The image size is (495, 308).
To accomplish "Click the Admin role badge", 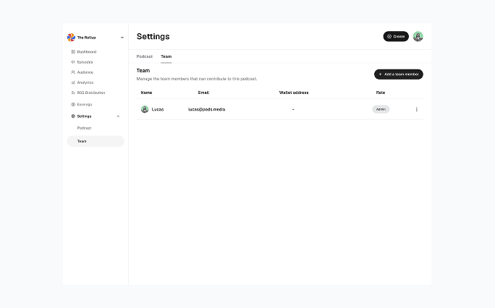I will coord(381,109).
